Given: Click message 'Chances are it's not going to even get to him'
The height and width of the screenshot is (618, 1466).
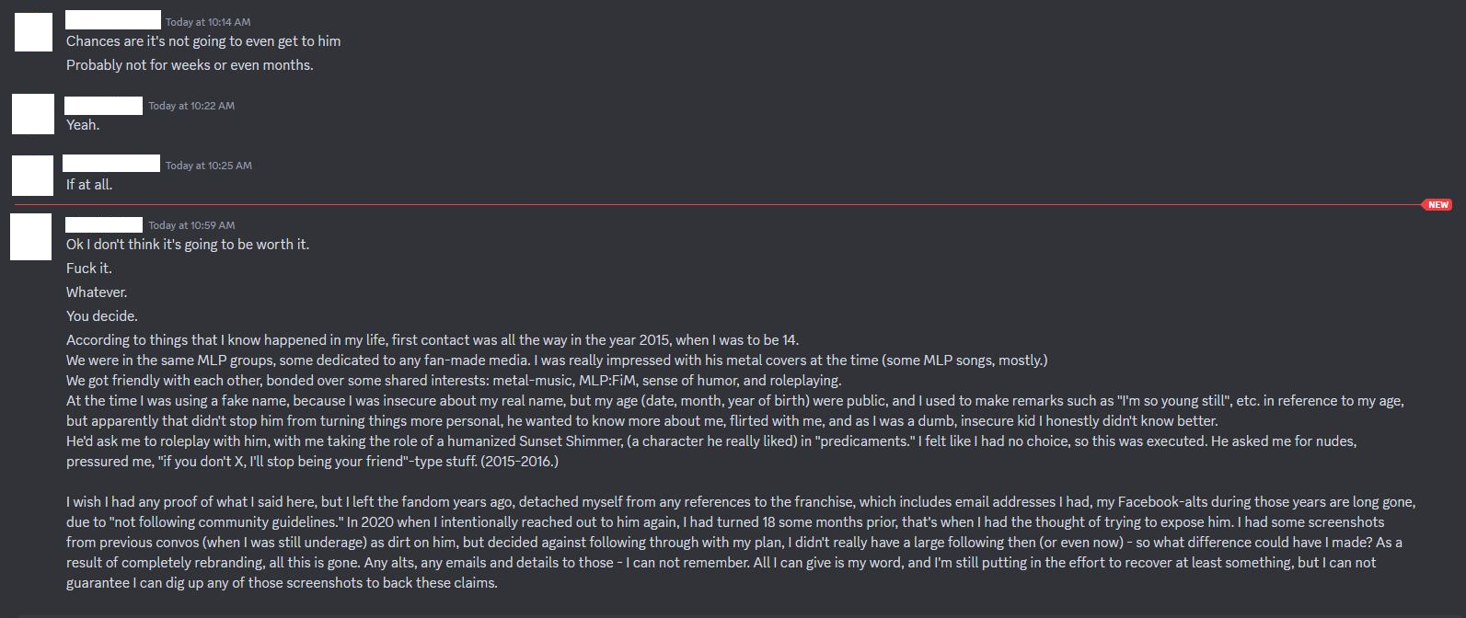Looking at the screenshot, I should pyautogui.click(x=203, y=41).
